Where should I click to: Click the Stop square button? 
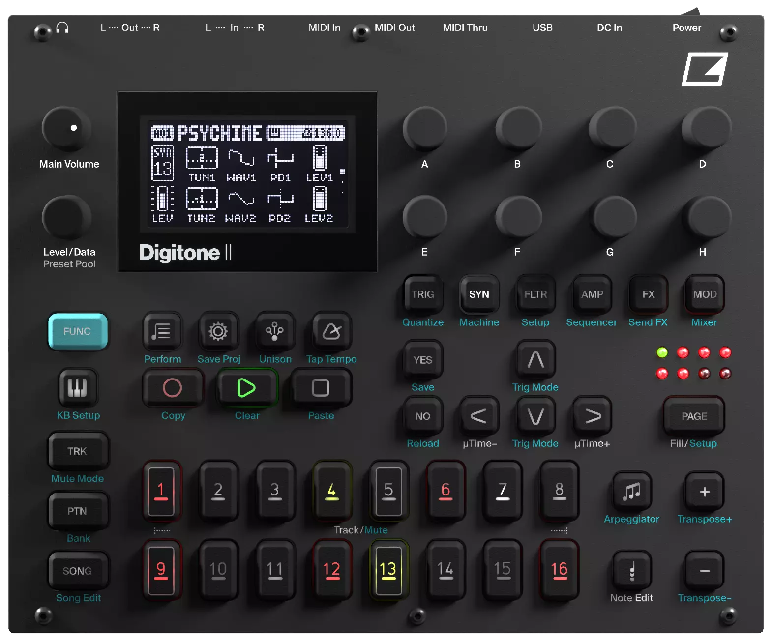(321, 388)
